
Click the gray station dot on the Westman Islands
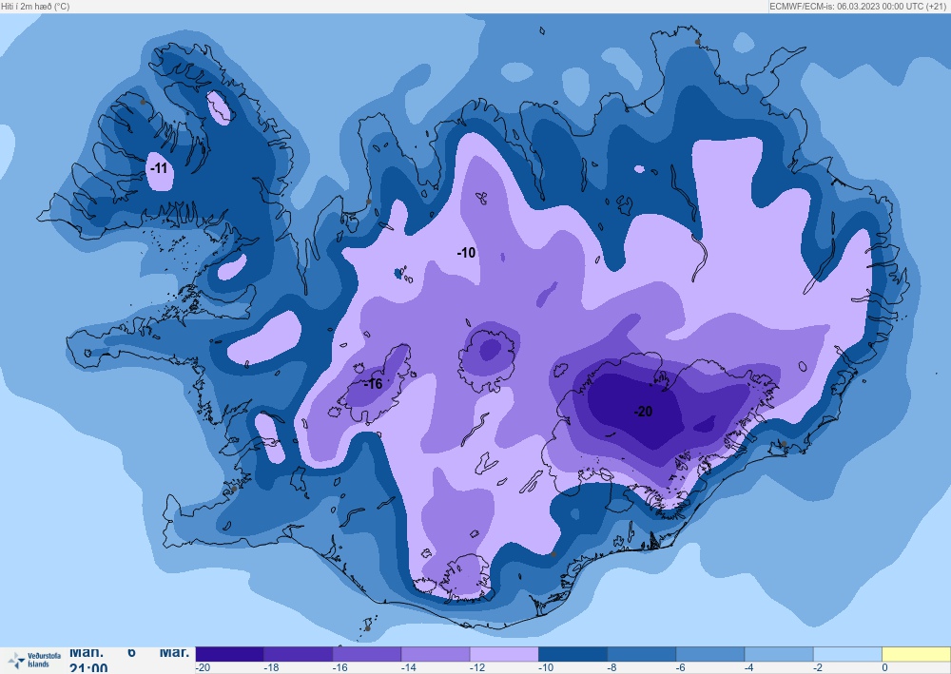pos(367,628)
